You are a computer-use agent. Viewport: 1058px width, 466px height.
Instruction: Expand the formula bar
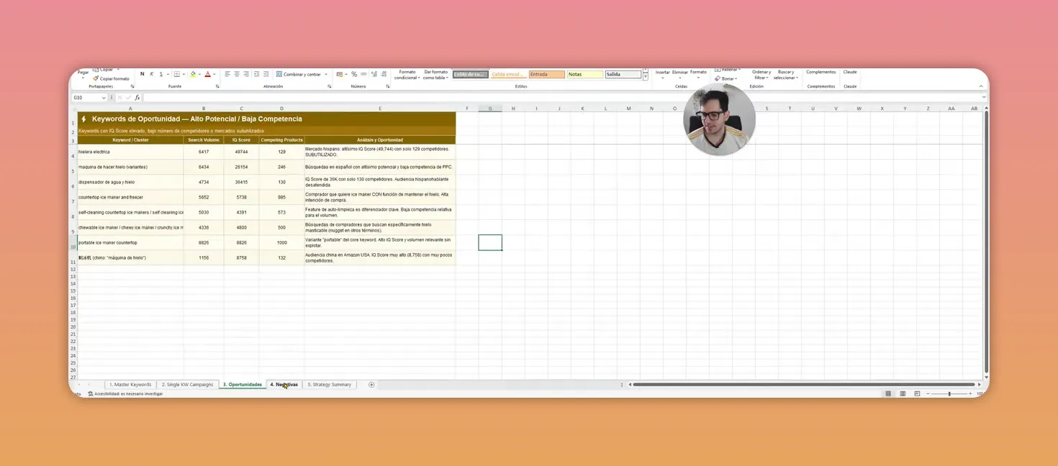pyautogui.click(x=984, y=97)
